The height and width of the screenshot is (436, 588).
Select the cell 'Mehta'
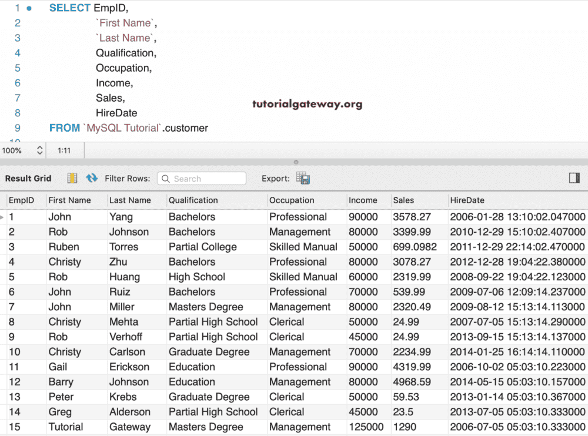(123, 321)
